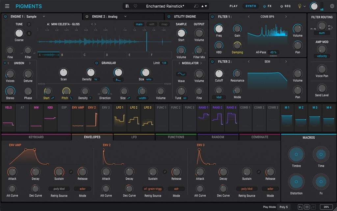Screen dimensions: 337x211
Task: Open the LFO modulation tab
Action: pyautogui.click(x=134, y=137)
